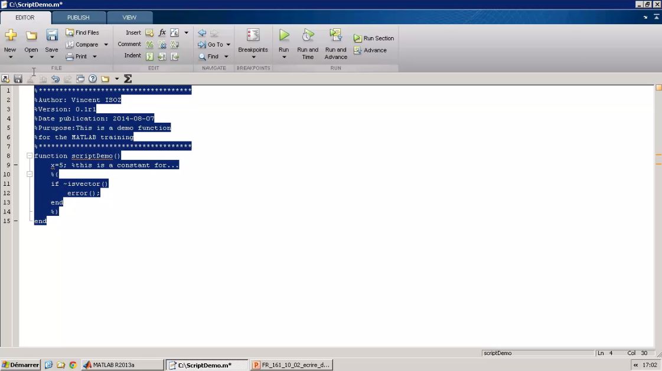Open the Breakpoints dropdown

253,57
